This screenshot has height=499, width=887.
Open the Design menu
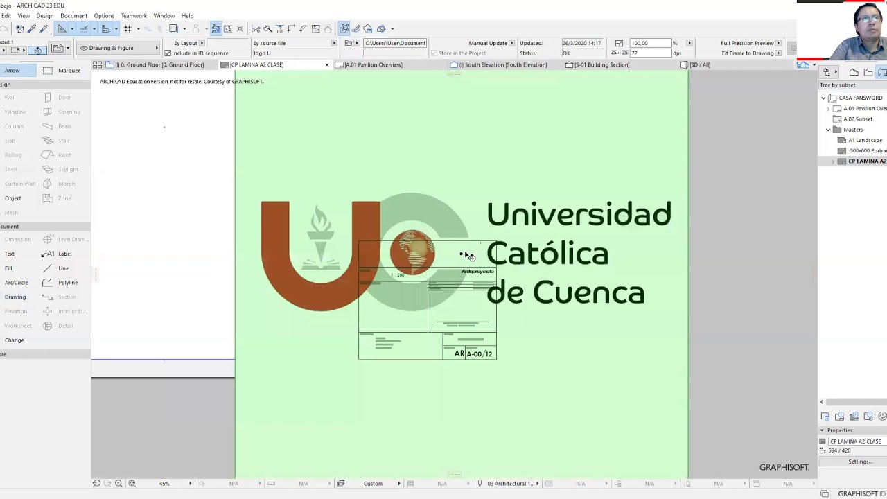pos(44,15)
